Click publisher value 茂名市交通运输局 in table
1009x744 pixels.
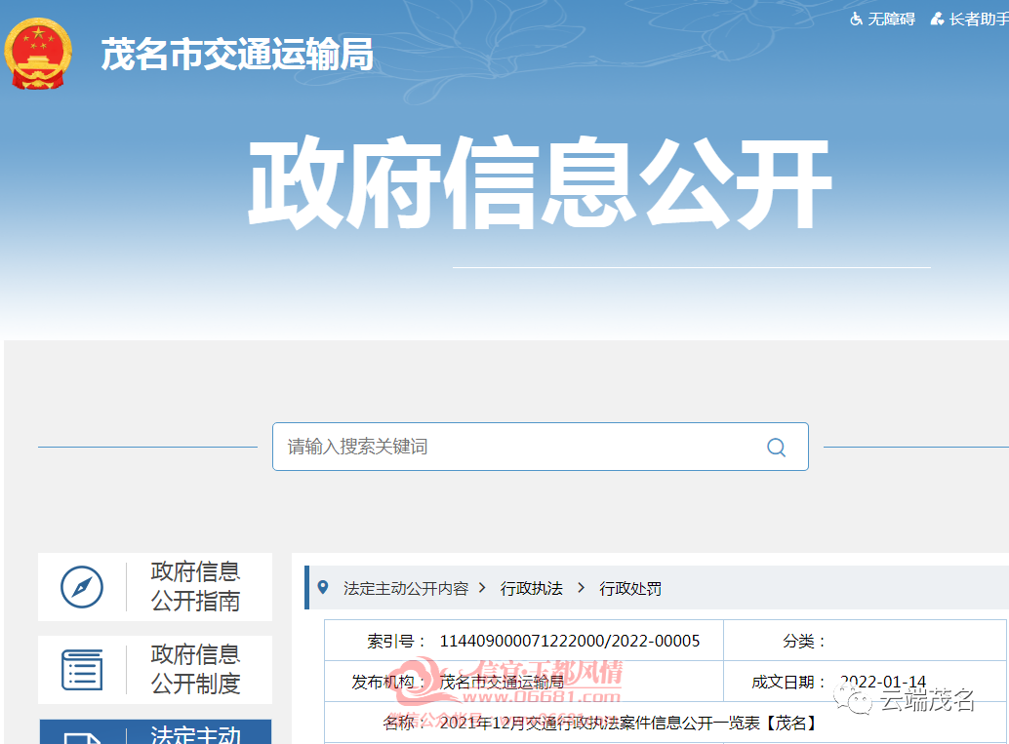pos(502,682)
